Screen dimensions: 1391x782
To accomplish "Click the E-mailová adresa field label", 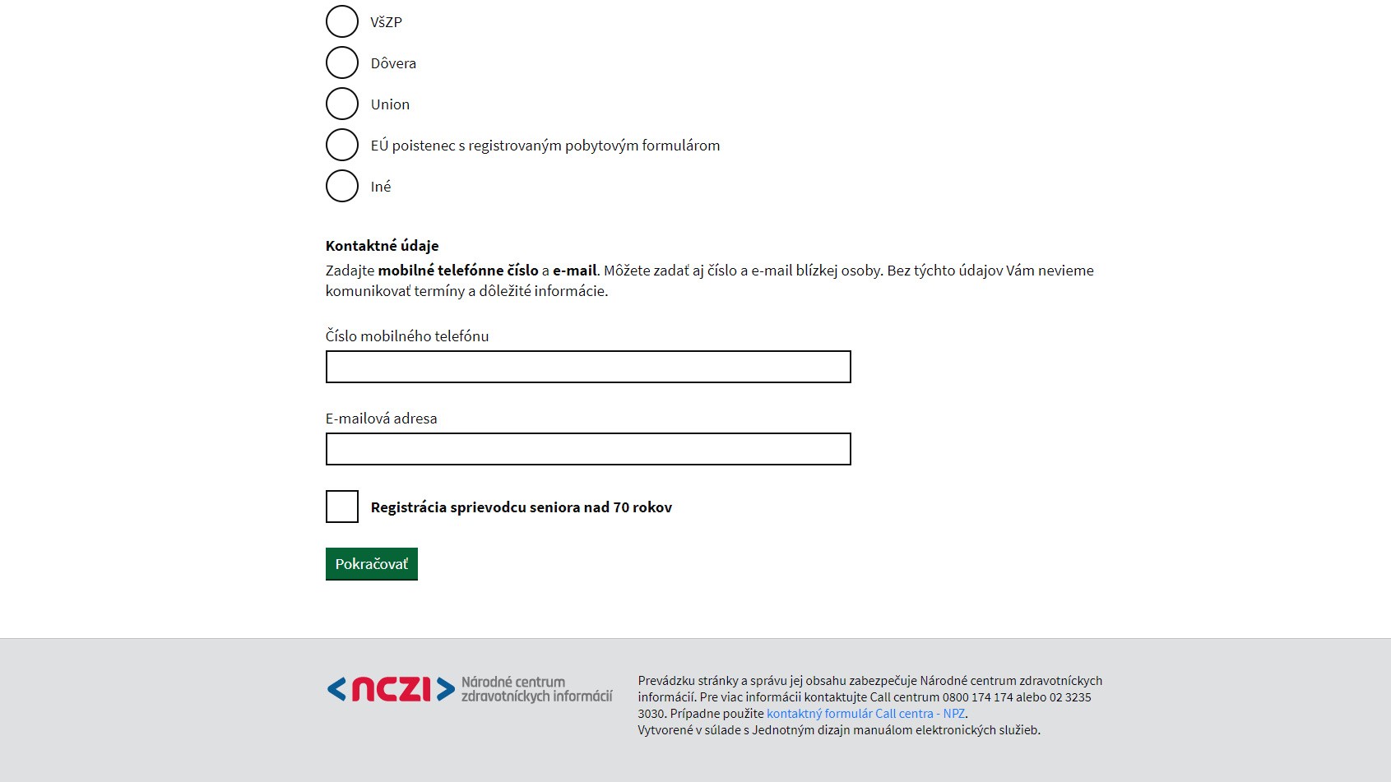I will pyautogui.click(x=381, y=419).
